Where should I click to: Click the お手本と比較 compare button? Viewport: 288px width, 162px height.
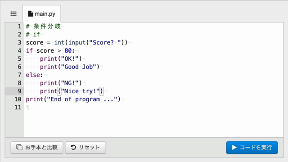37,148
